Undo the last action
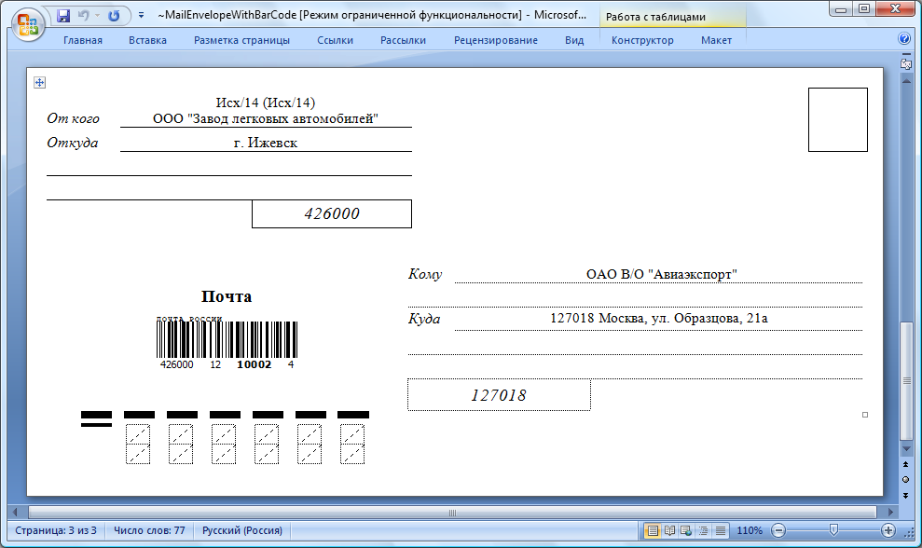Viewport: 922px width, 548px height. 84,15
